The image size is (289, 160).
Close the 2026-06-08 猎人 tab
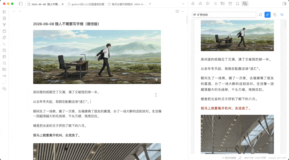coord(63,4)
